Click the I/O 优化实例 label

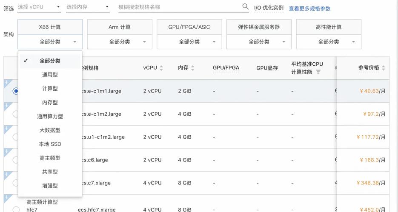tap(269, 8)
